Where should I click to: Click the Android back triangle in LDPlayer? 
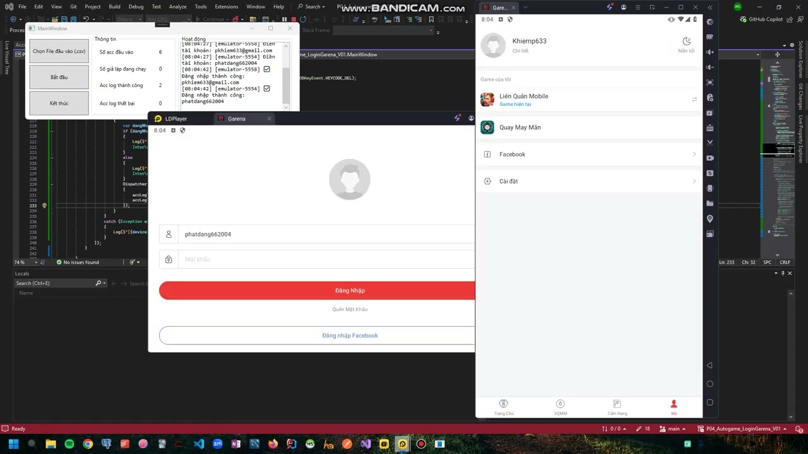pyautogui.click(x=710, y=366)
